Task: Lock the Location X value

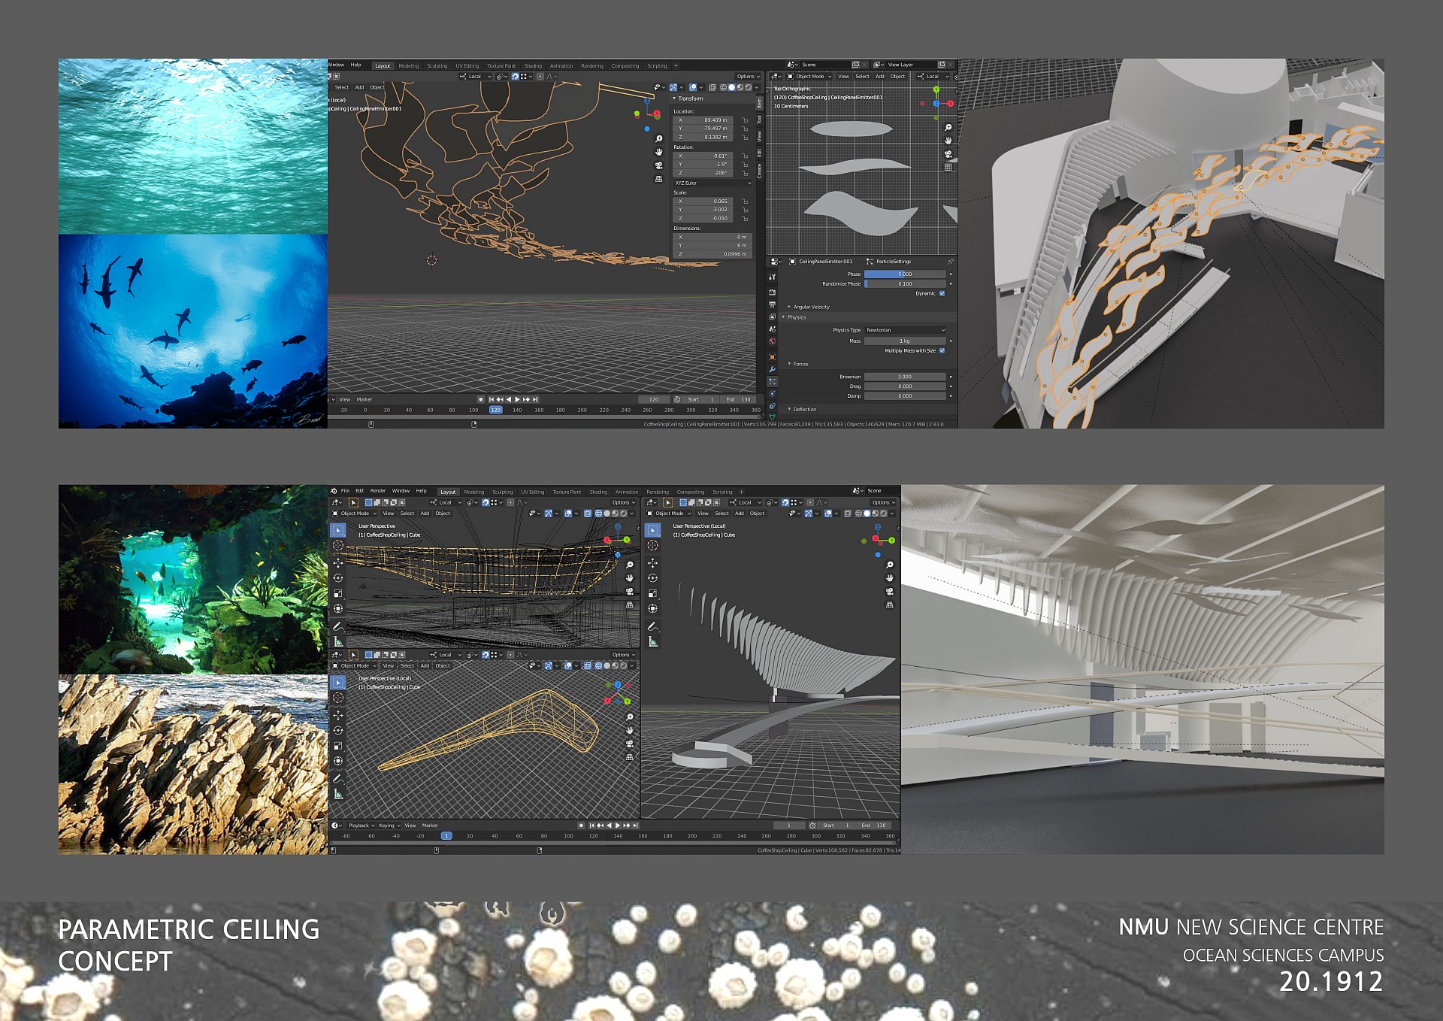Action: pyautogui.click(x=745, y=120)
